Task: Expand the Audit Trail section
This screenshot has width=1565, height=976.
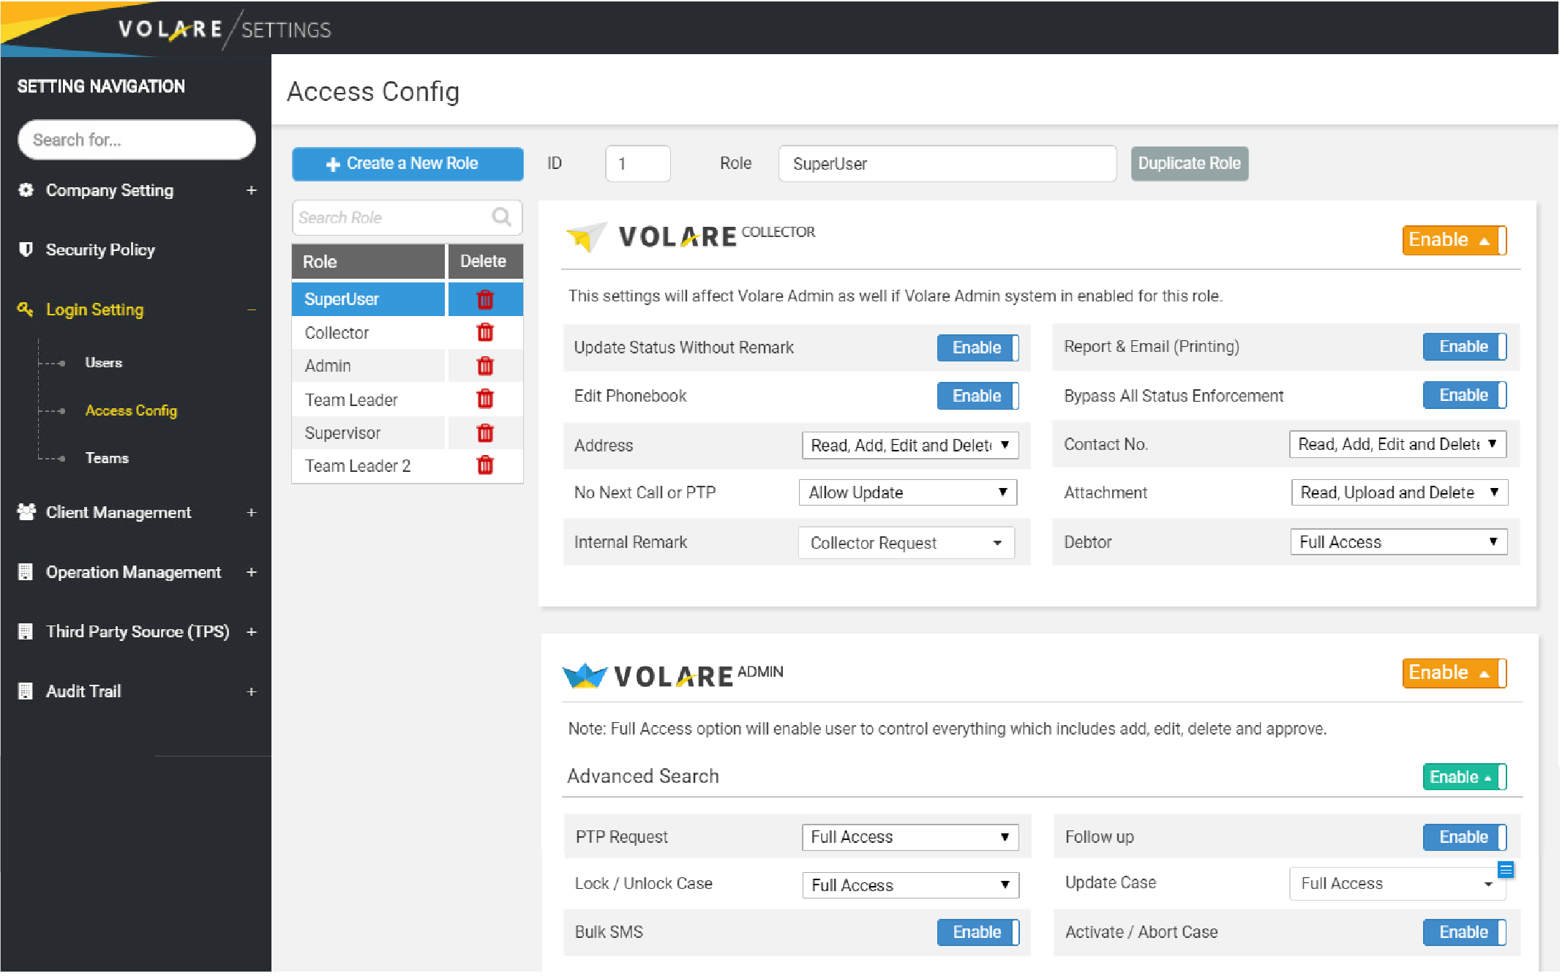Action: coord(252,693)
